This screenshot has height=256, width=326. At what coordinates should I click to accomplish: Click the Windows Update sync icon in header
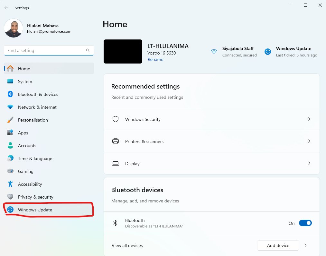tap(267, 52)
